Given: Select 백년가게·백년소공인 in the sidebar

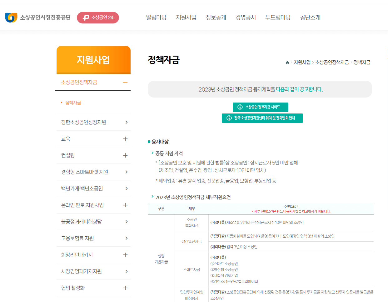Looking at the screenshot, I should click(x=84, y=189).
